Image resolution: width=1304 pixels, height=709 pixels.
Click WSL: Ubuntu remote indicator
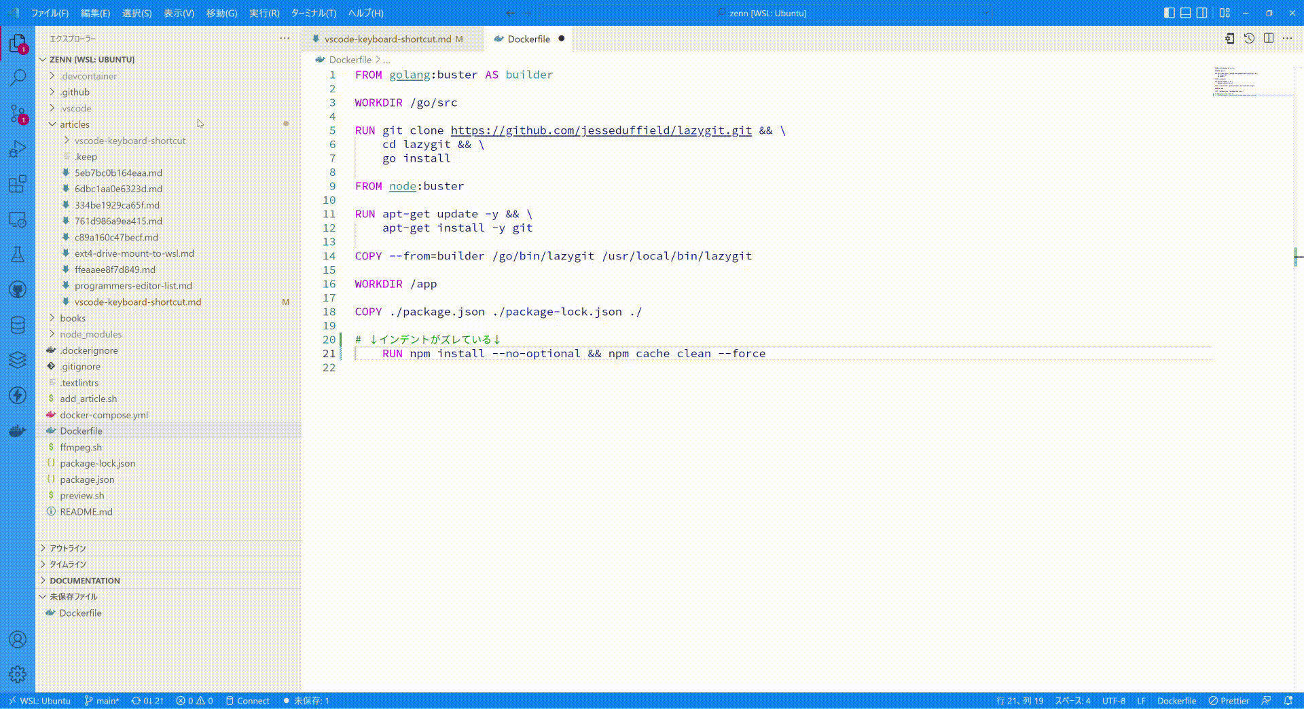coord(39,701)
